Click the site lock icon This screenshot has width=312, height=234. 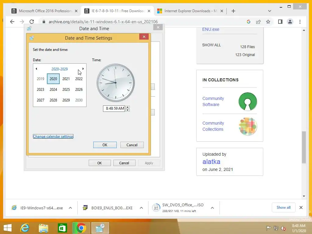click(x=44, y=22)
